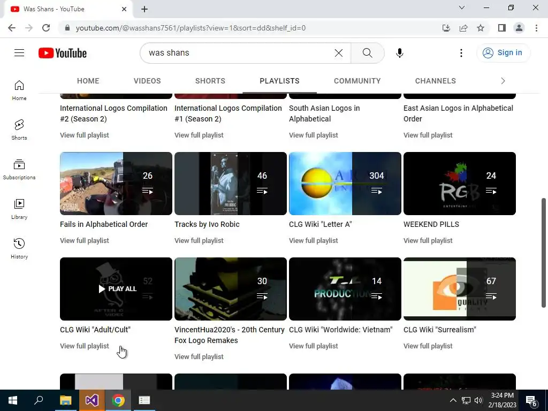Open the YouTube hamburger guide menu
The width and height of the screenshot is (548, 411).
point(19,53)
